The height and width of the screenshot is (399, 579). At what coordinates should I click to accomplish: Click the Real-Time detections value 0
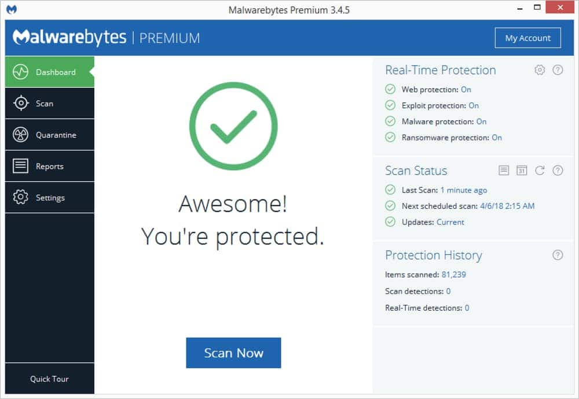[467, 308]
